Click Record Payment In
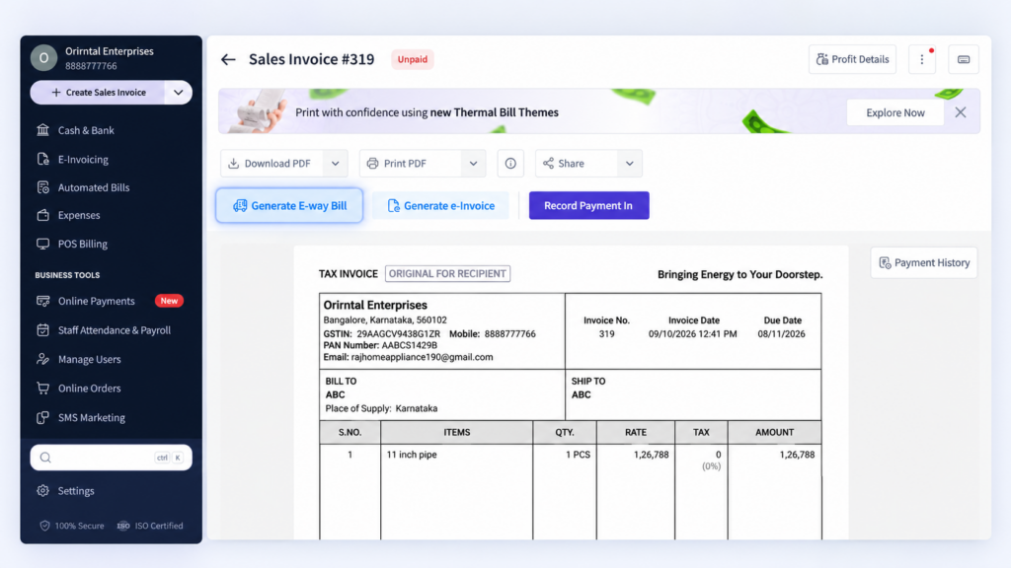This screenshot has height=568, width=1011. coord(588,205)
